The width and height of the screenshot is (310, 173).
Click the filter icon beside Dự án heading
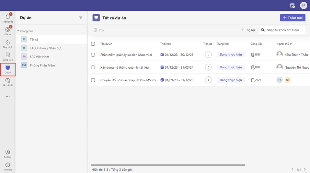(81, 18)
